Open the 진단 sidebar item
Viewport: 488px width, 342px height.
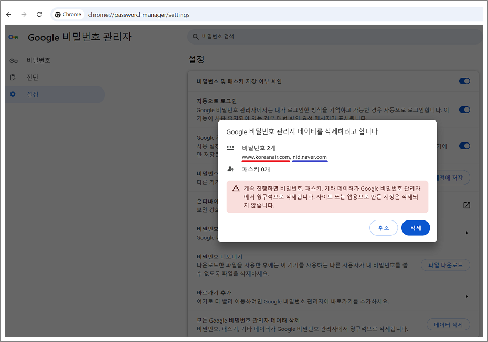(x=55, y=78)
